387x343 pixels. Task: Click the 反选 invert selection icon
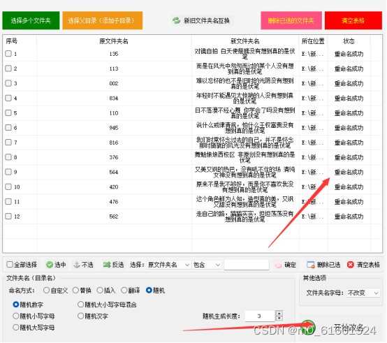107,265
